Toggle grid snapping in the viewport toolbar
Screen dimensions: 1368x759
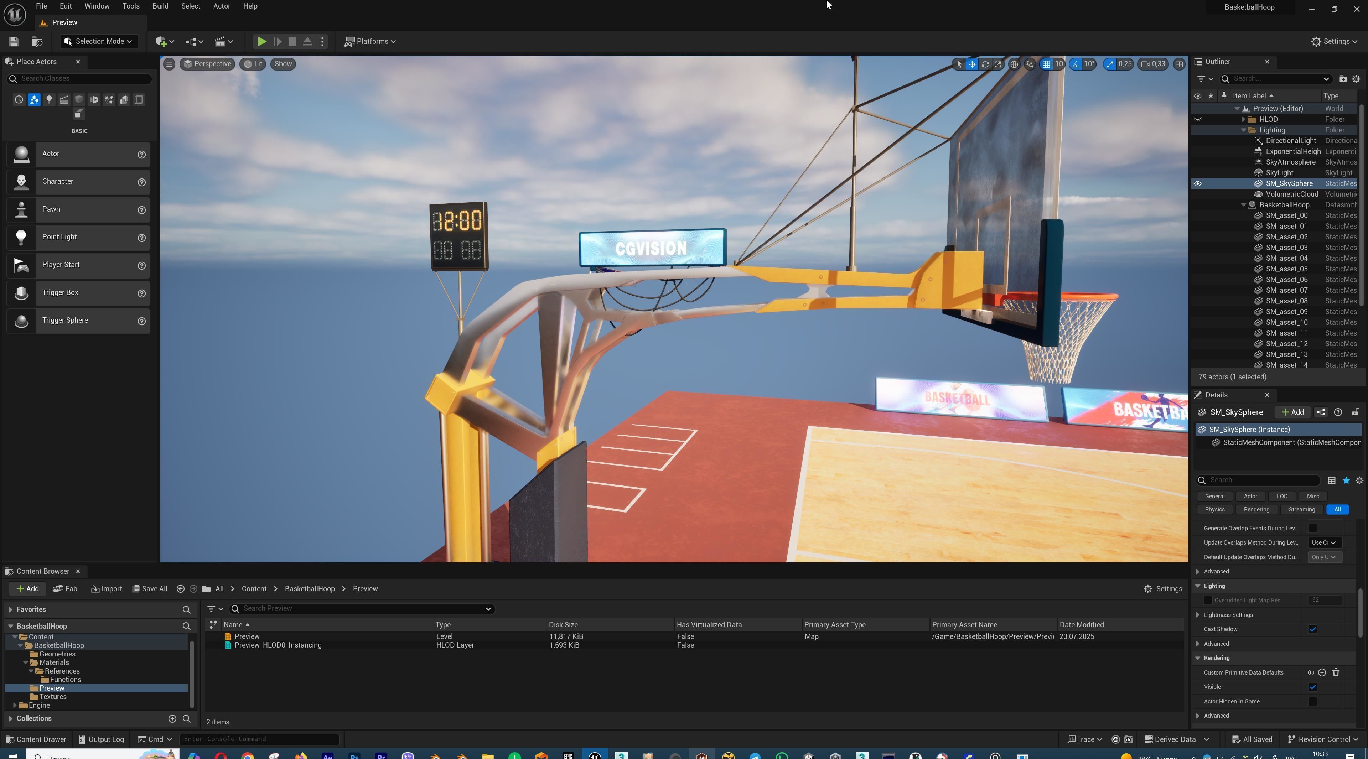1046,64
